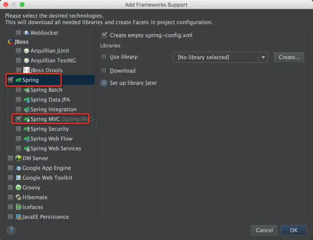This screenshot has height=240, width=313.
Task: Click the Icefaces icon
Action: tap(18, 207)
